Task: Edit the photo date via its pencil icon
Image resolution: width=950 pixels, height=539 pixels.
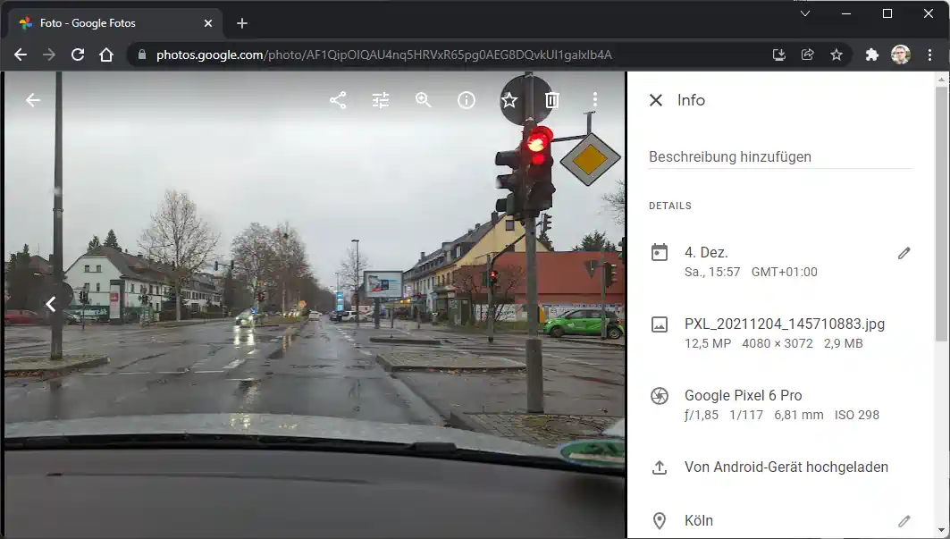Action: tap(904, 253)
